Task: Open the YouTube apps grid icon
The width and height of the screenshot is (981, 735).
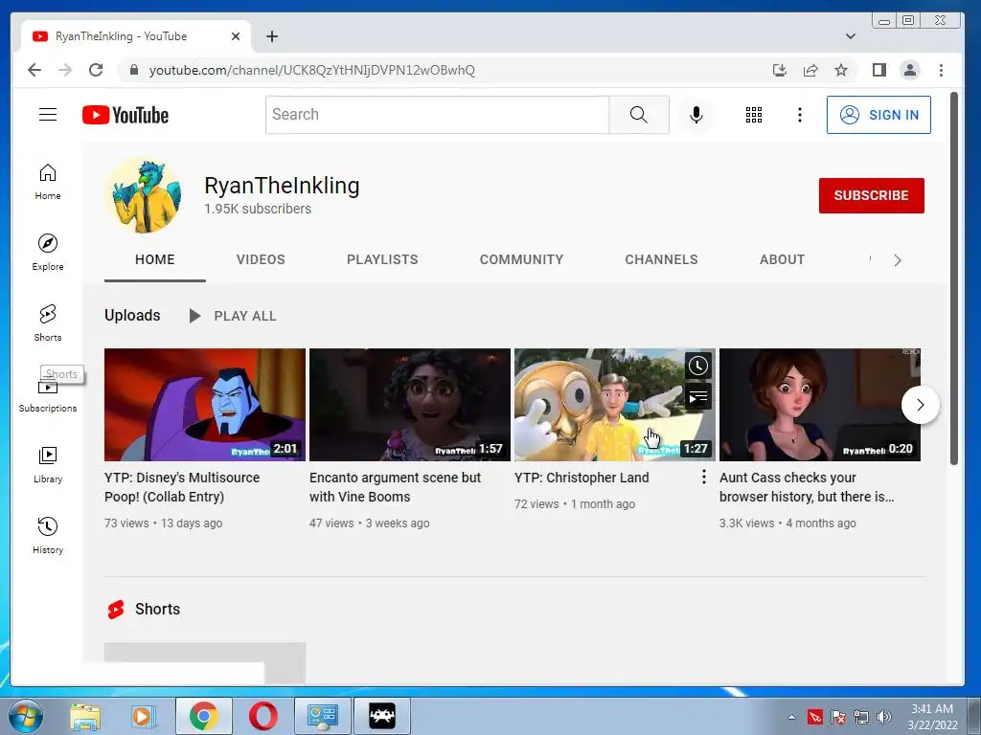Action: pos(754,115)
